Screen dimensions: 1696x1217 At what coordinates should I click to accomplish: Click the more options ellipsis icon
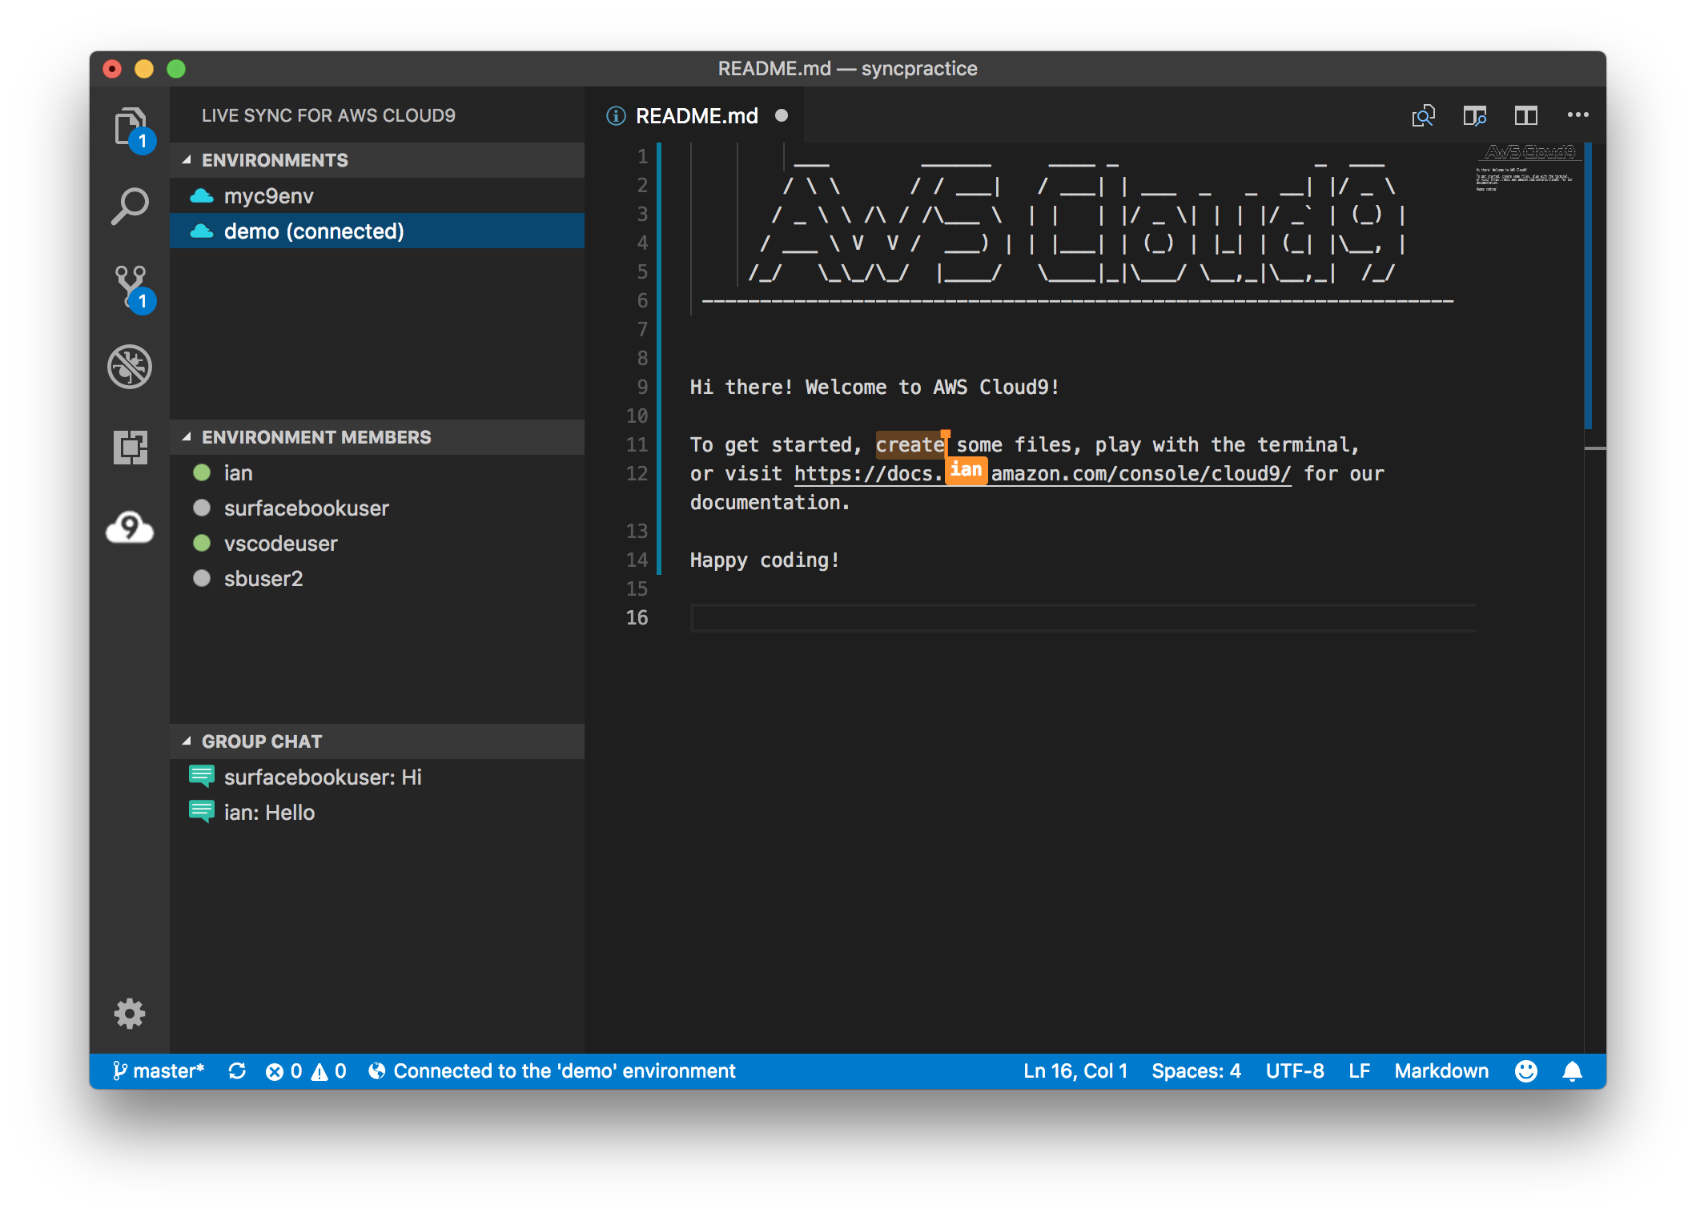(x=1577, y=114)
